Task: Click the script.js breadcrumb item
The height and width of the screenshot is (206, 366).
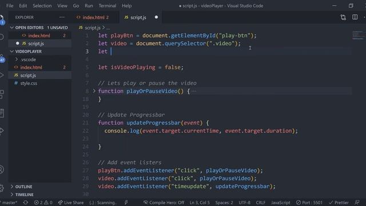Action: tap(93, 28)
